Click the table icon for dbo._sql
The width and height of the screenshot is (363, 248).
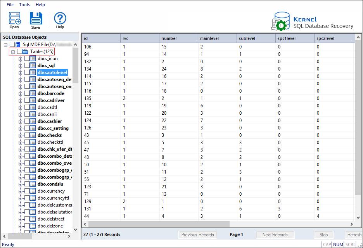(x=33, y=65)
